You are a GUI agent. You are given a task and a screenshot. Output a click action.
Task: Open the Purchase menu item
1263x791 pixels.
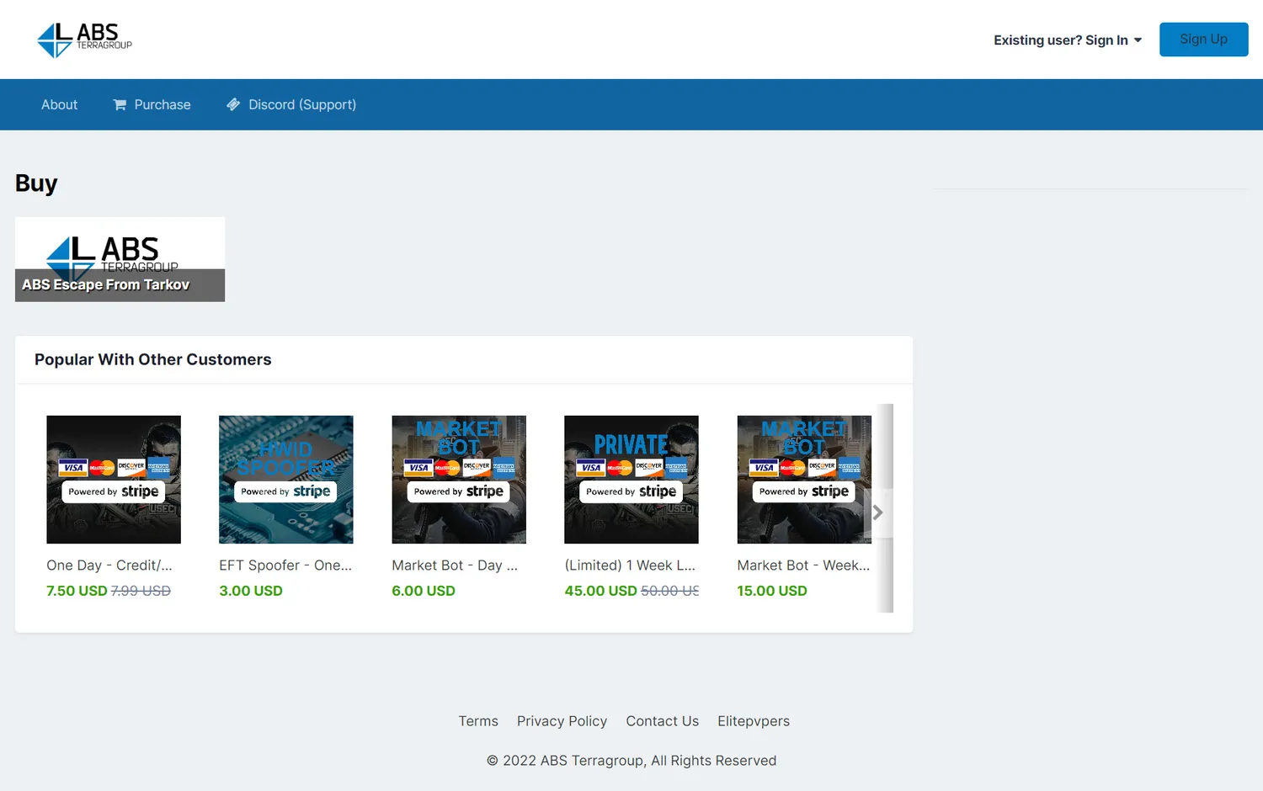click(152, 104)
